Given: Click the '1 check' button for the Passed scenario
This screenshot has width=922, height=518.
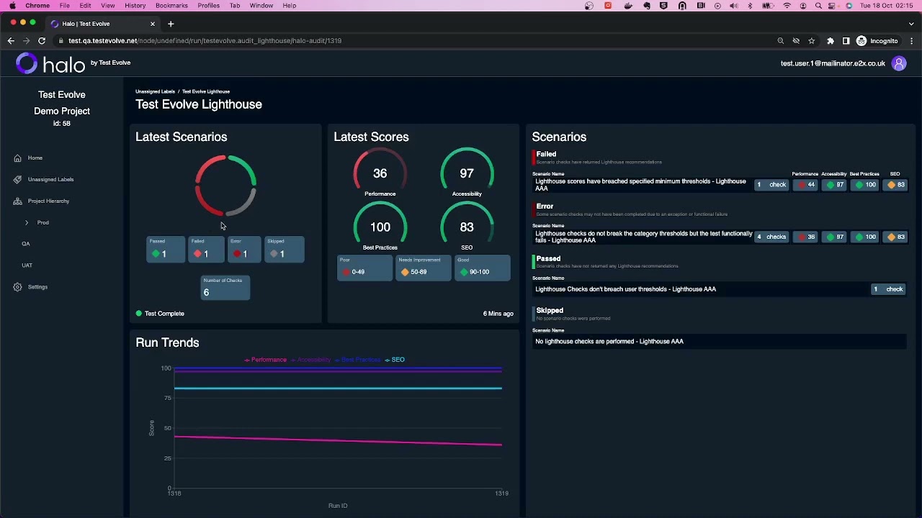Looking at the screenshot, I should coord(887,289).
